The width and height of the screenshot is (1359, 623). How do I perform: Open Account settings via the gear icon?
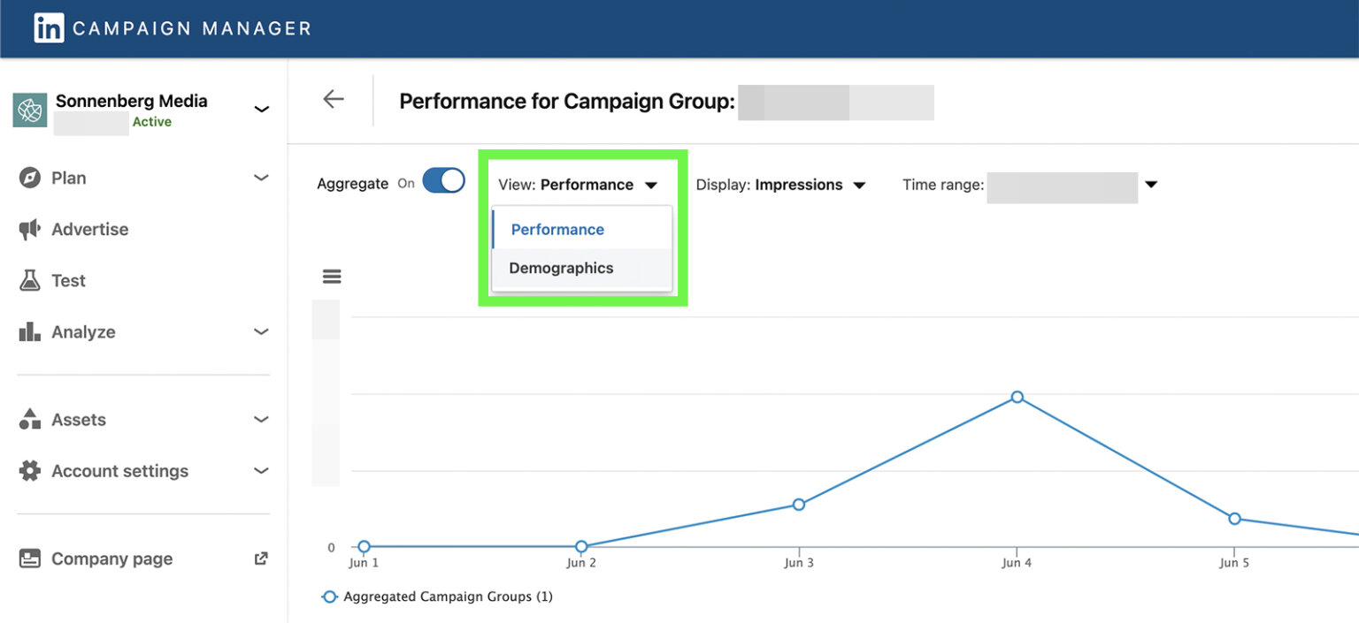(29, 471)
